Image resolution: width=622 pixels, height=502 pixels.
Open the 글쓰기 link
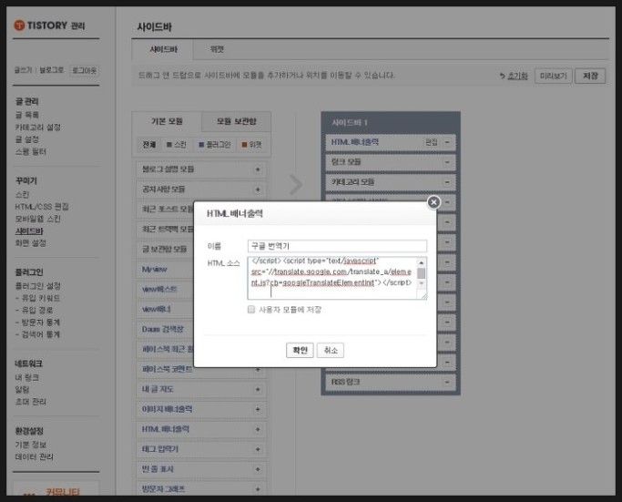[x=23, y=70]
